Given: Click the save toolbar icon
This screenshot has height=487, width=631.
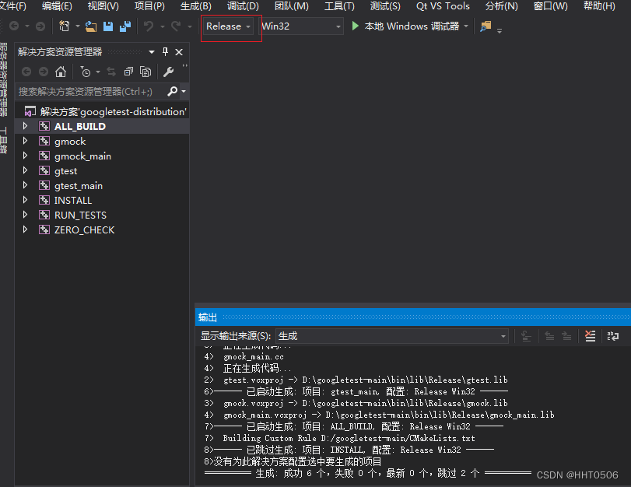Looking at the screenshot, I should pos(108,26).
